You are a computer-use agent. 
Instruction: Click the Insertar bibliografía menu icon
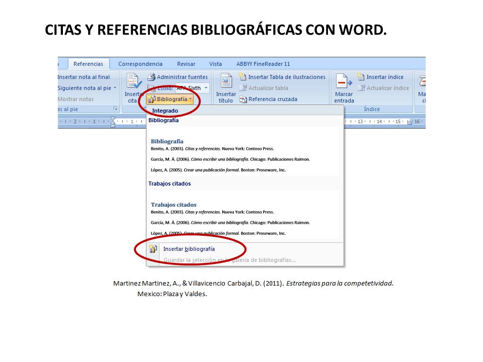(153, 249)
